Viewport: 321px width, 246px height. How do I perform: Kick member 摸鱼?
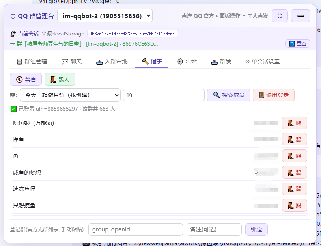tap(295, 140)
